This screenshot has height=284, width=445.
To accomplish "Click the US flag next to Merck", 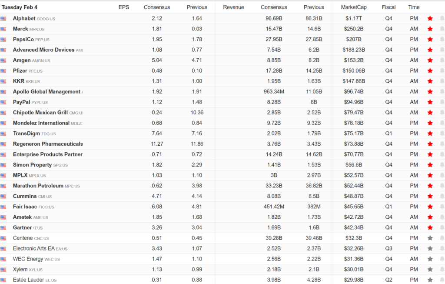I will [x=3, y=29].
